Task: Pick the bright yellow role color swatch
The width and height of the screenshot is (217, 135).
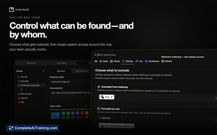Action: point(87,113)
